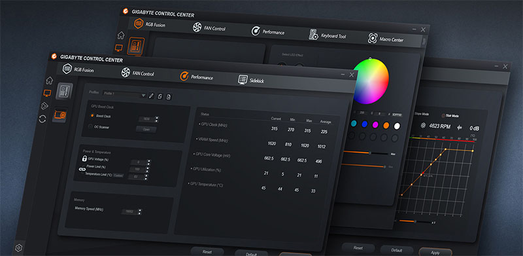The image size is (523, 256).
Task: Open the Performance tab in back window
Action: pos(268,31)
